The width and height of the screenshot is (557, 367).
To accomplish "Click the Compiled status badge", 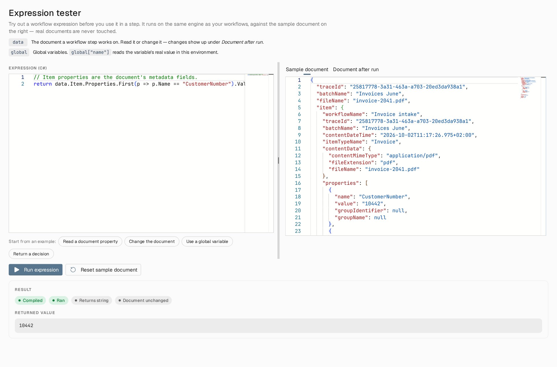I will coord(30,300).
